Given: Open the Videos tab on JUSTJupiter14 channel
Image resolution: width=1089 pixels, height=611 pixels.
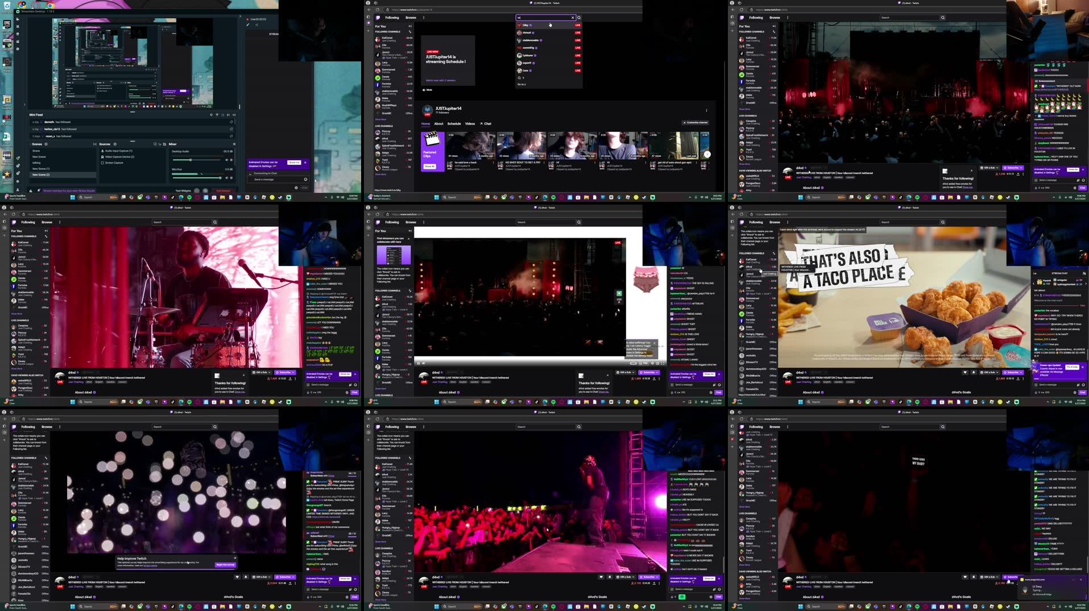Looking at the screenshot, I should [x=470, y=123].
